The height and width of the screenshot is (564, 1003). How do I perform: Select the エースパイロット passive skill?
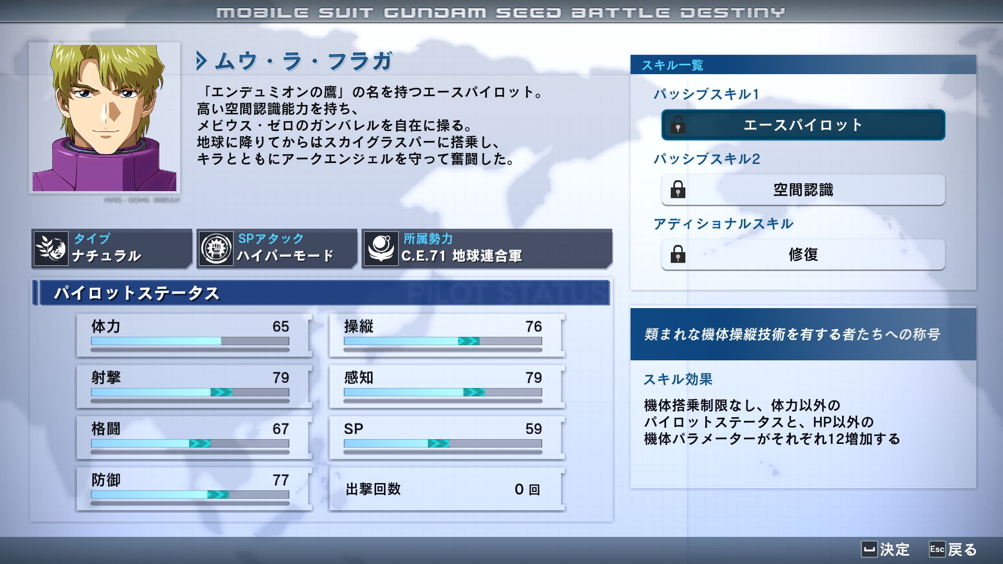[802, 125]
